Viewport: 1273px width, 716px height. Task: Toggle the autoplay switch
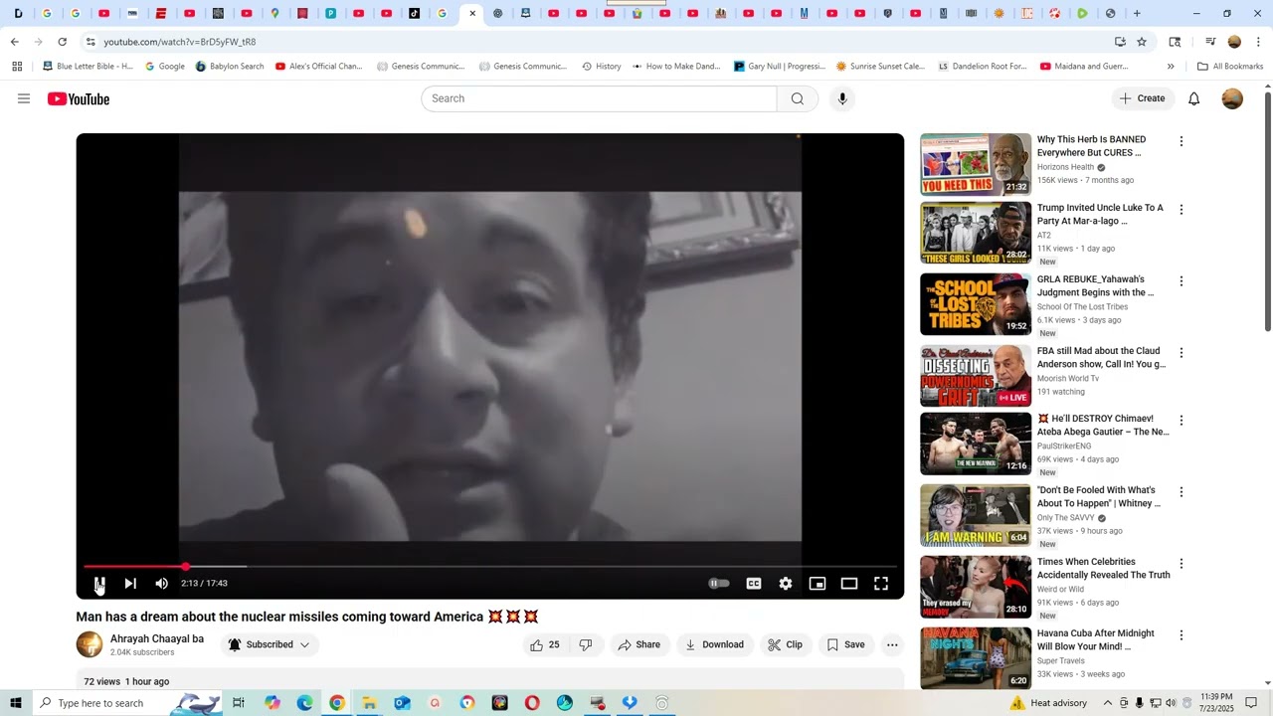click(x=718, y=584)
